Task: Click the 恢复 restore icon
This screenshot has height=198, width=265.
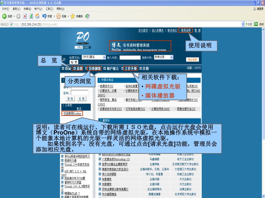Action: 44,16
